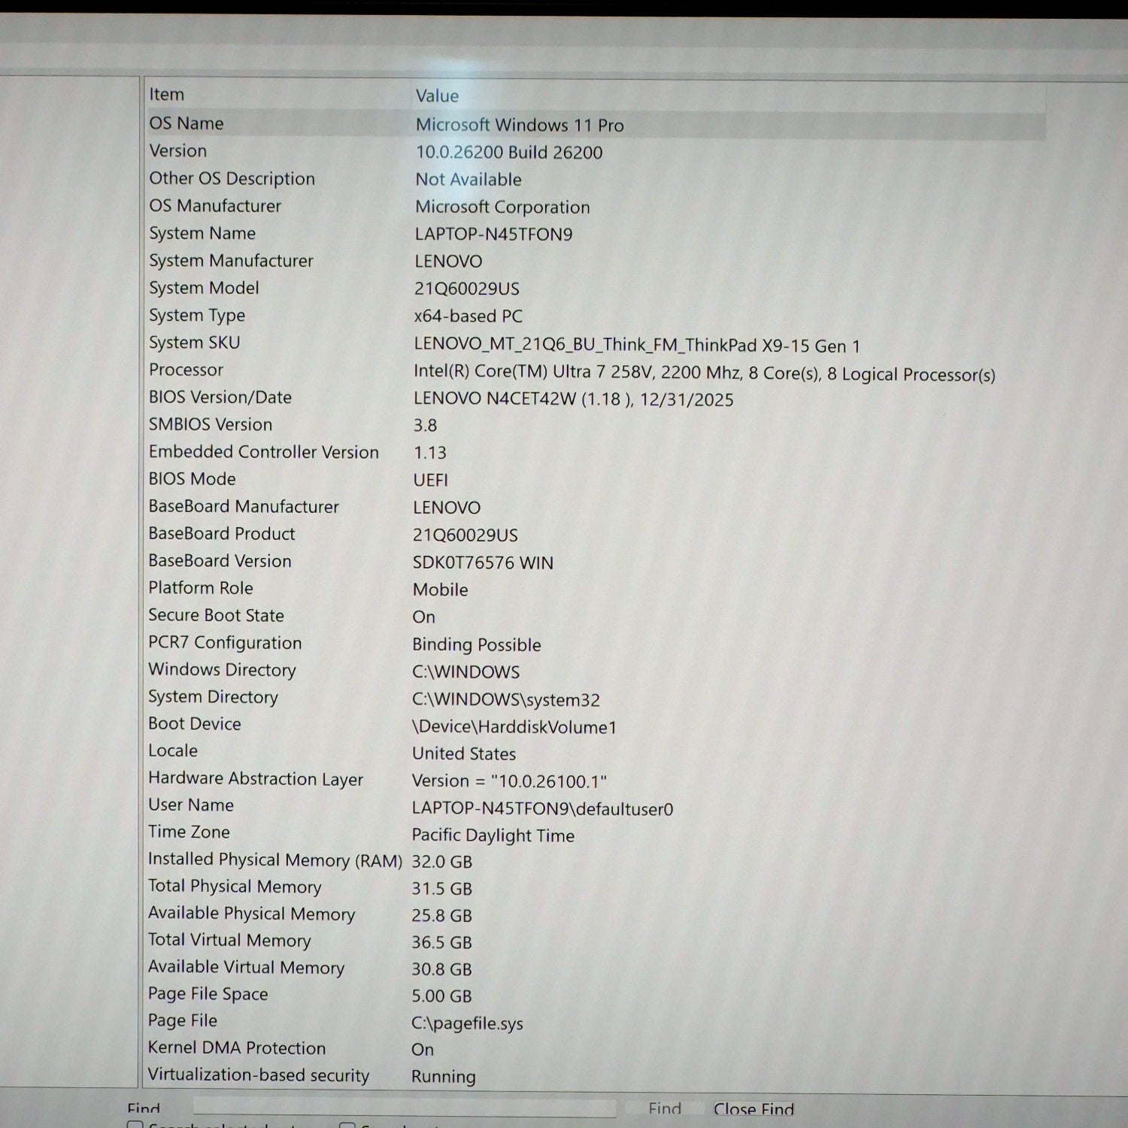Select the Time Zone row
The width and height of the screenshot is (1128, 1128).
[189, 832]
